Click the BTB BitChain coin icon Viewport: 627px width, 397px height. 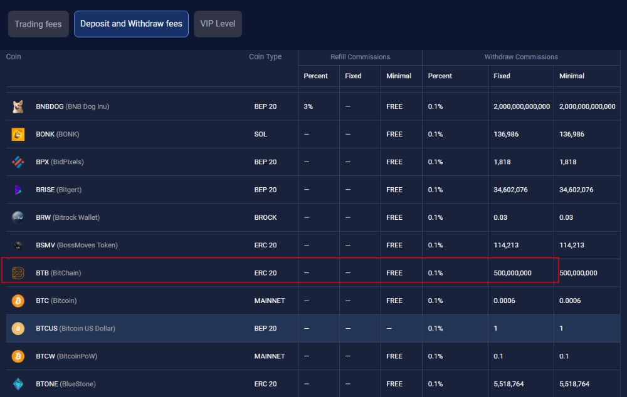point(18,273)
